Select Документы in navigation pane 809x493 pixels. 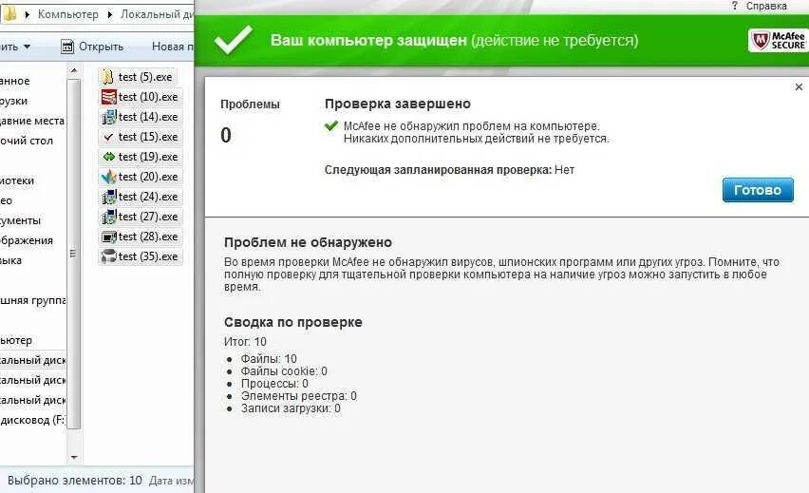pyautogui.click(x=20, y=220)
